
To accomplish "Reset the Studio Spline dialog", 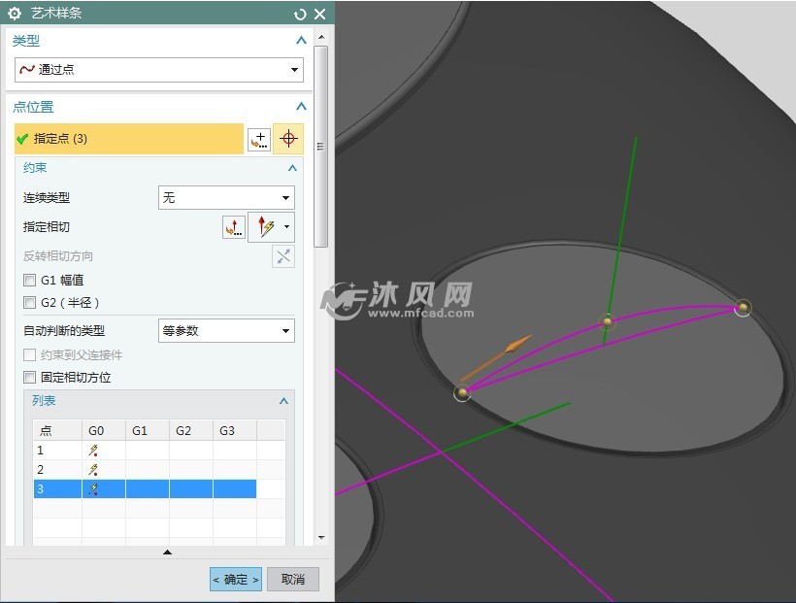I will [x=300, y=15].
